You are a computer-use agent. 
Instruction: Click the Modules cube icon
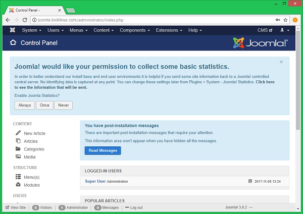pos(18,185)
